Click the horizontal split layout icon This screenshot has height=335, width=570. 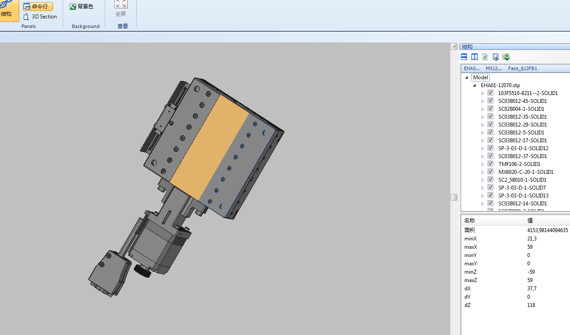click(x=464, y=57)
